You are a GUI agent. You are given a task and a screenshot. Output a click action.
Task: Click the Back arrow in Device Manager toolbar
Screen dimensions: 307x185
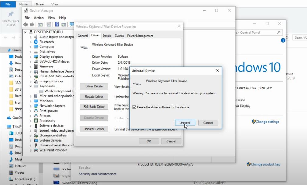(x=26, y=24)
